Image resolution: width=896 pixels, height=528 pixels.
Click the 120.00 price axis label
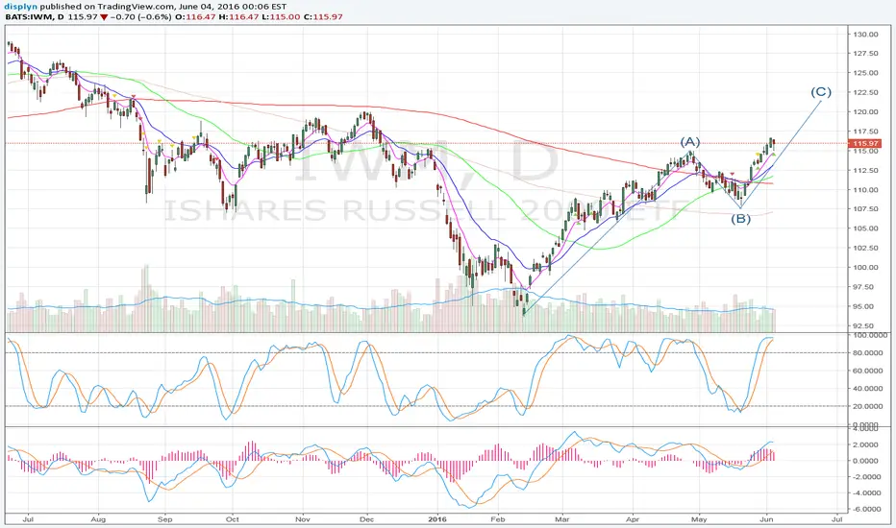865,112
